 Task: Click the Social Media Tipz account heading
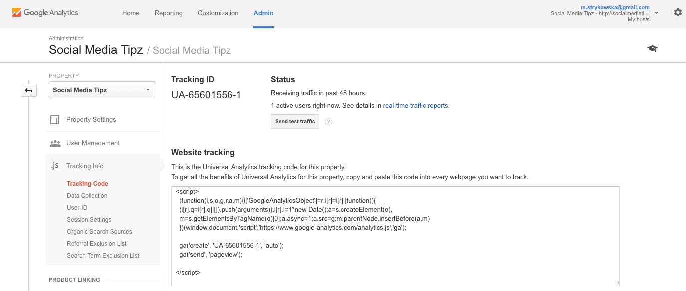[x=96, y=50]
